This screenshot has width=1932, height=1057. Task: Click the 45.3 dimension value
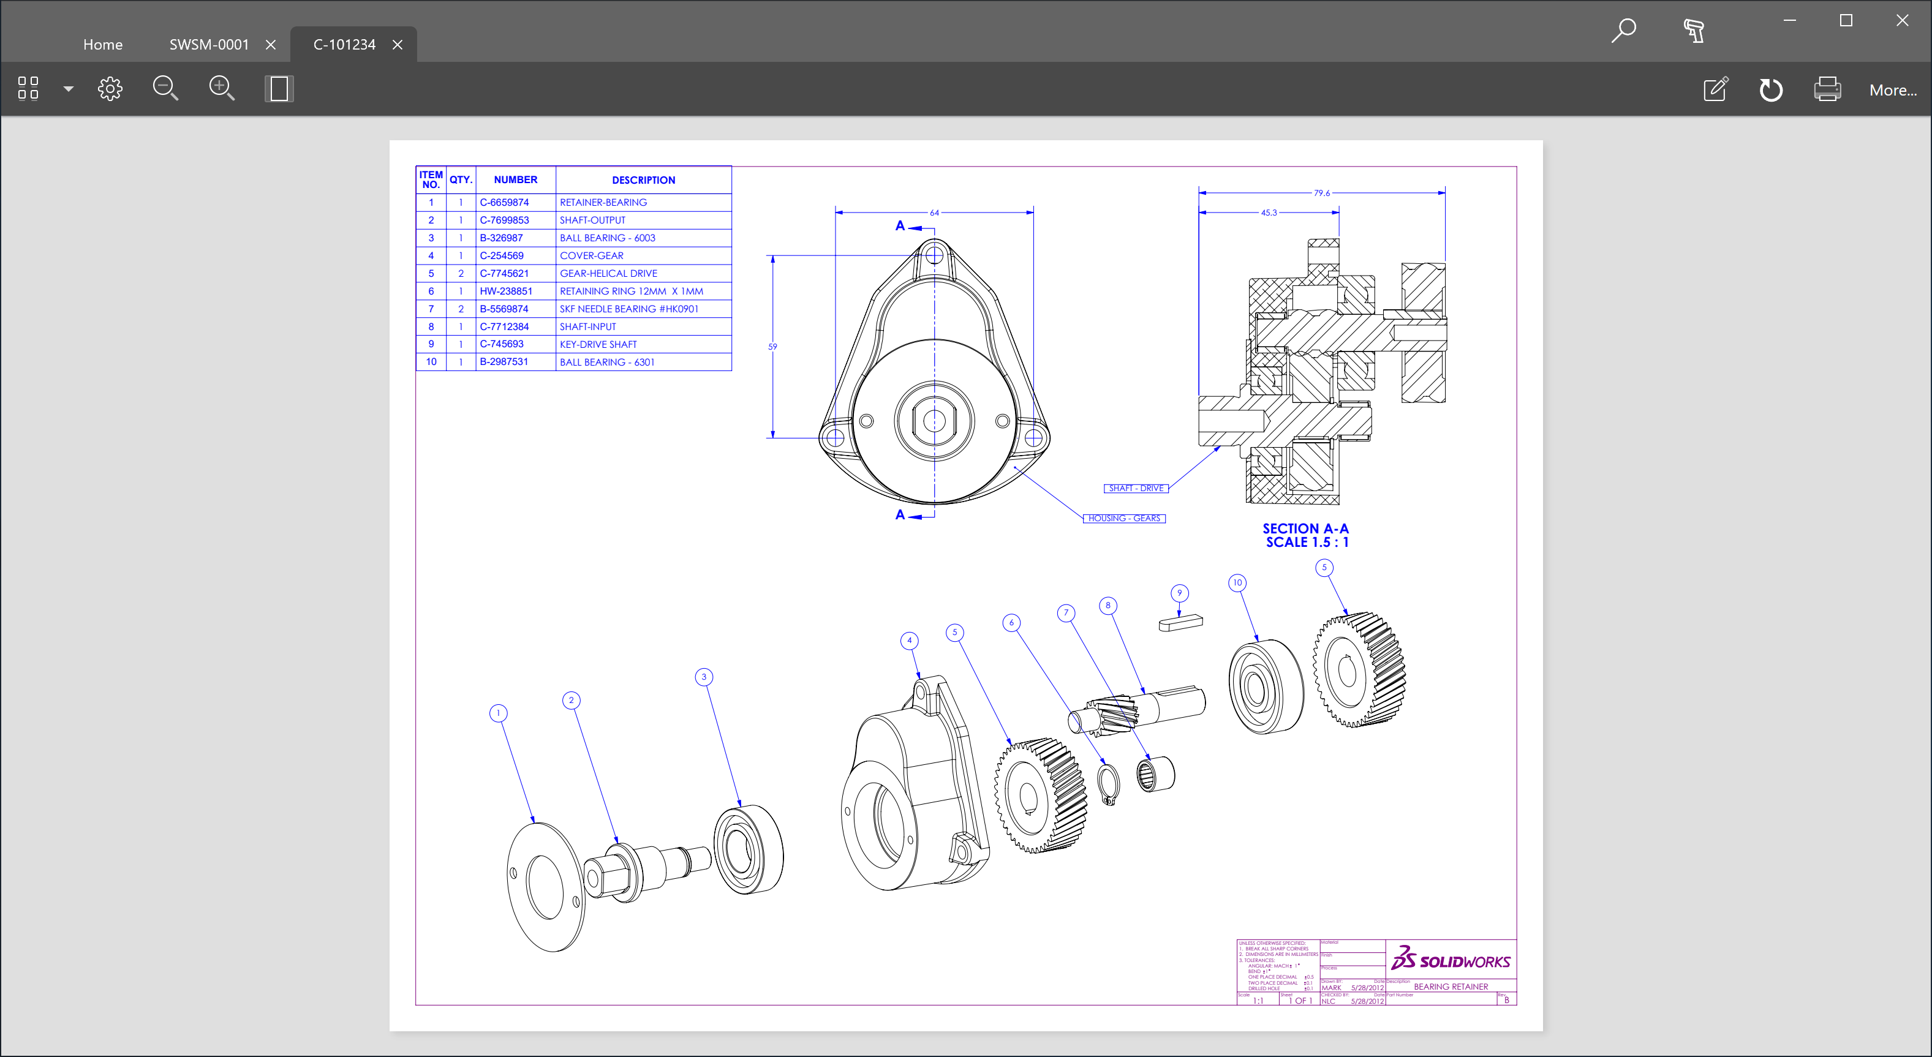click(x=1269, y=213)
